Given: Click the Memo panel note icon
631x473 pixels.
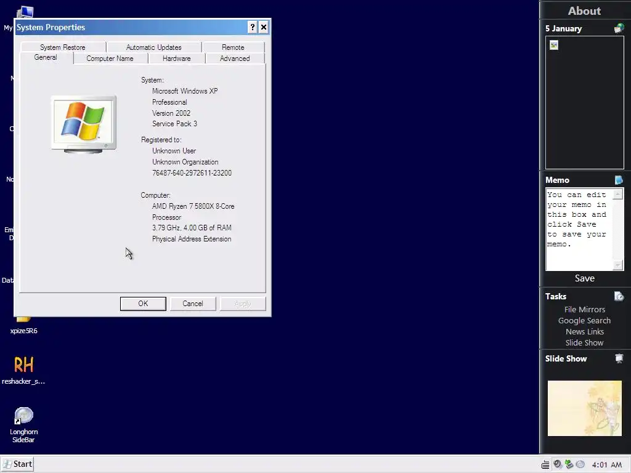Looking at the screenshot, I should 619,180.
